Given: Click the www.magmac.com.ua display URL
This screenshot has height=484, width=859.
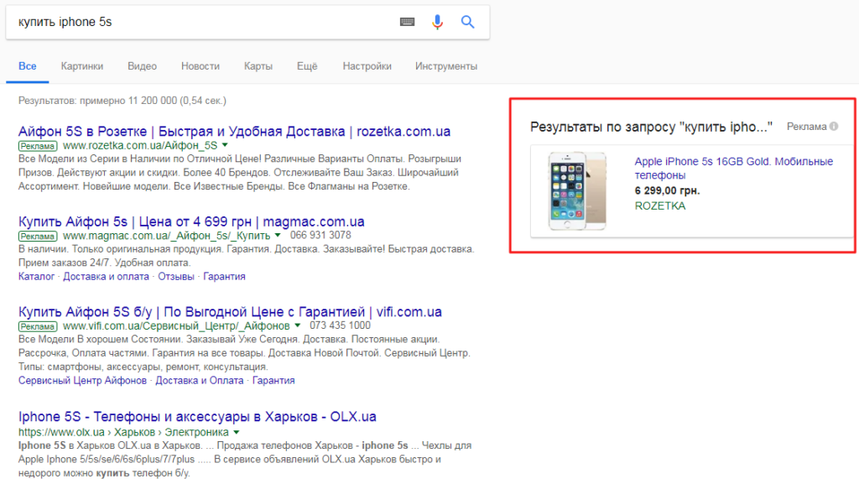Looking at the screenshot, I should coord(167,236).
